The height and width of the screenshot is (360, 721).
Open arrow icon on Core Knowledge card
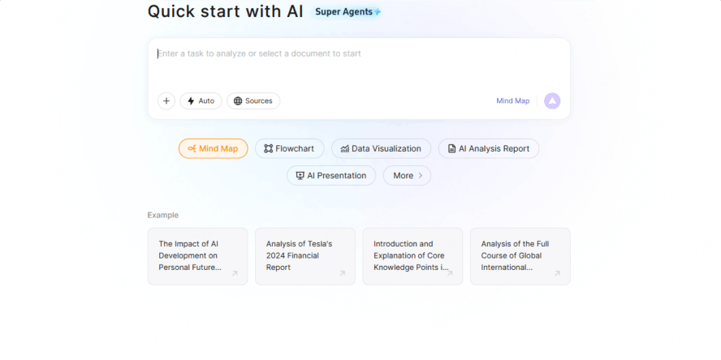(x=450, y=273)
